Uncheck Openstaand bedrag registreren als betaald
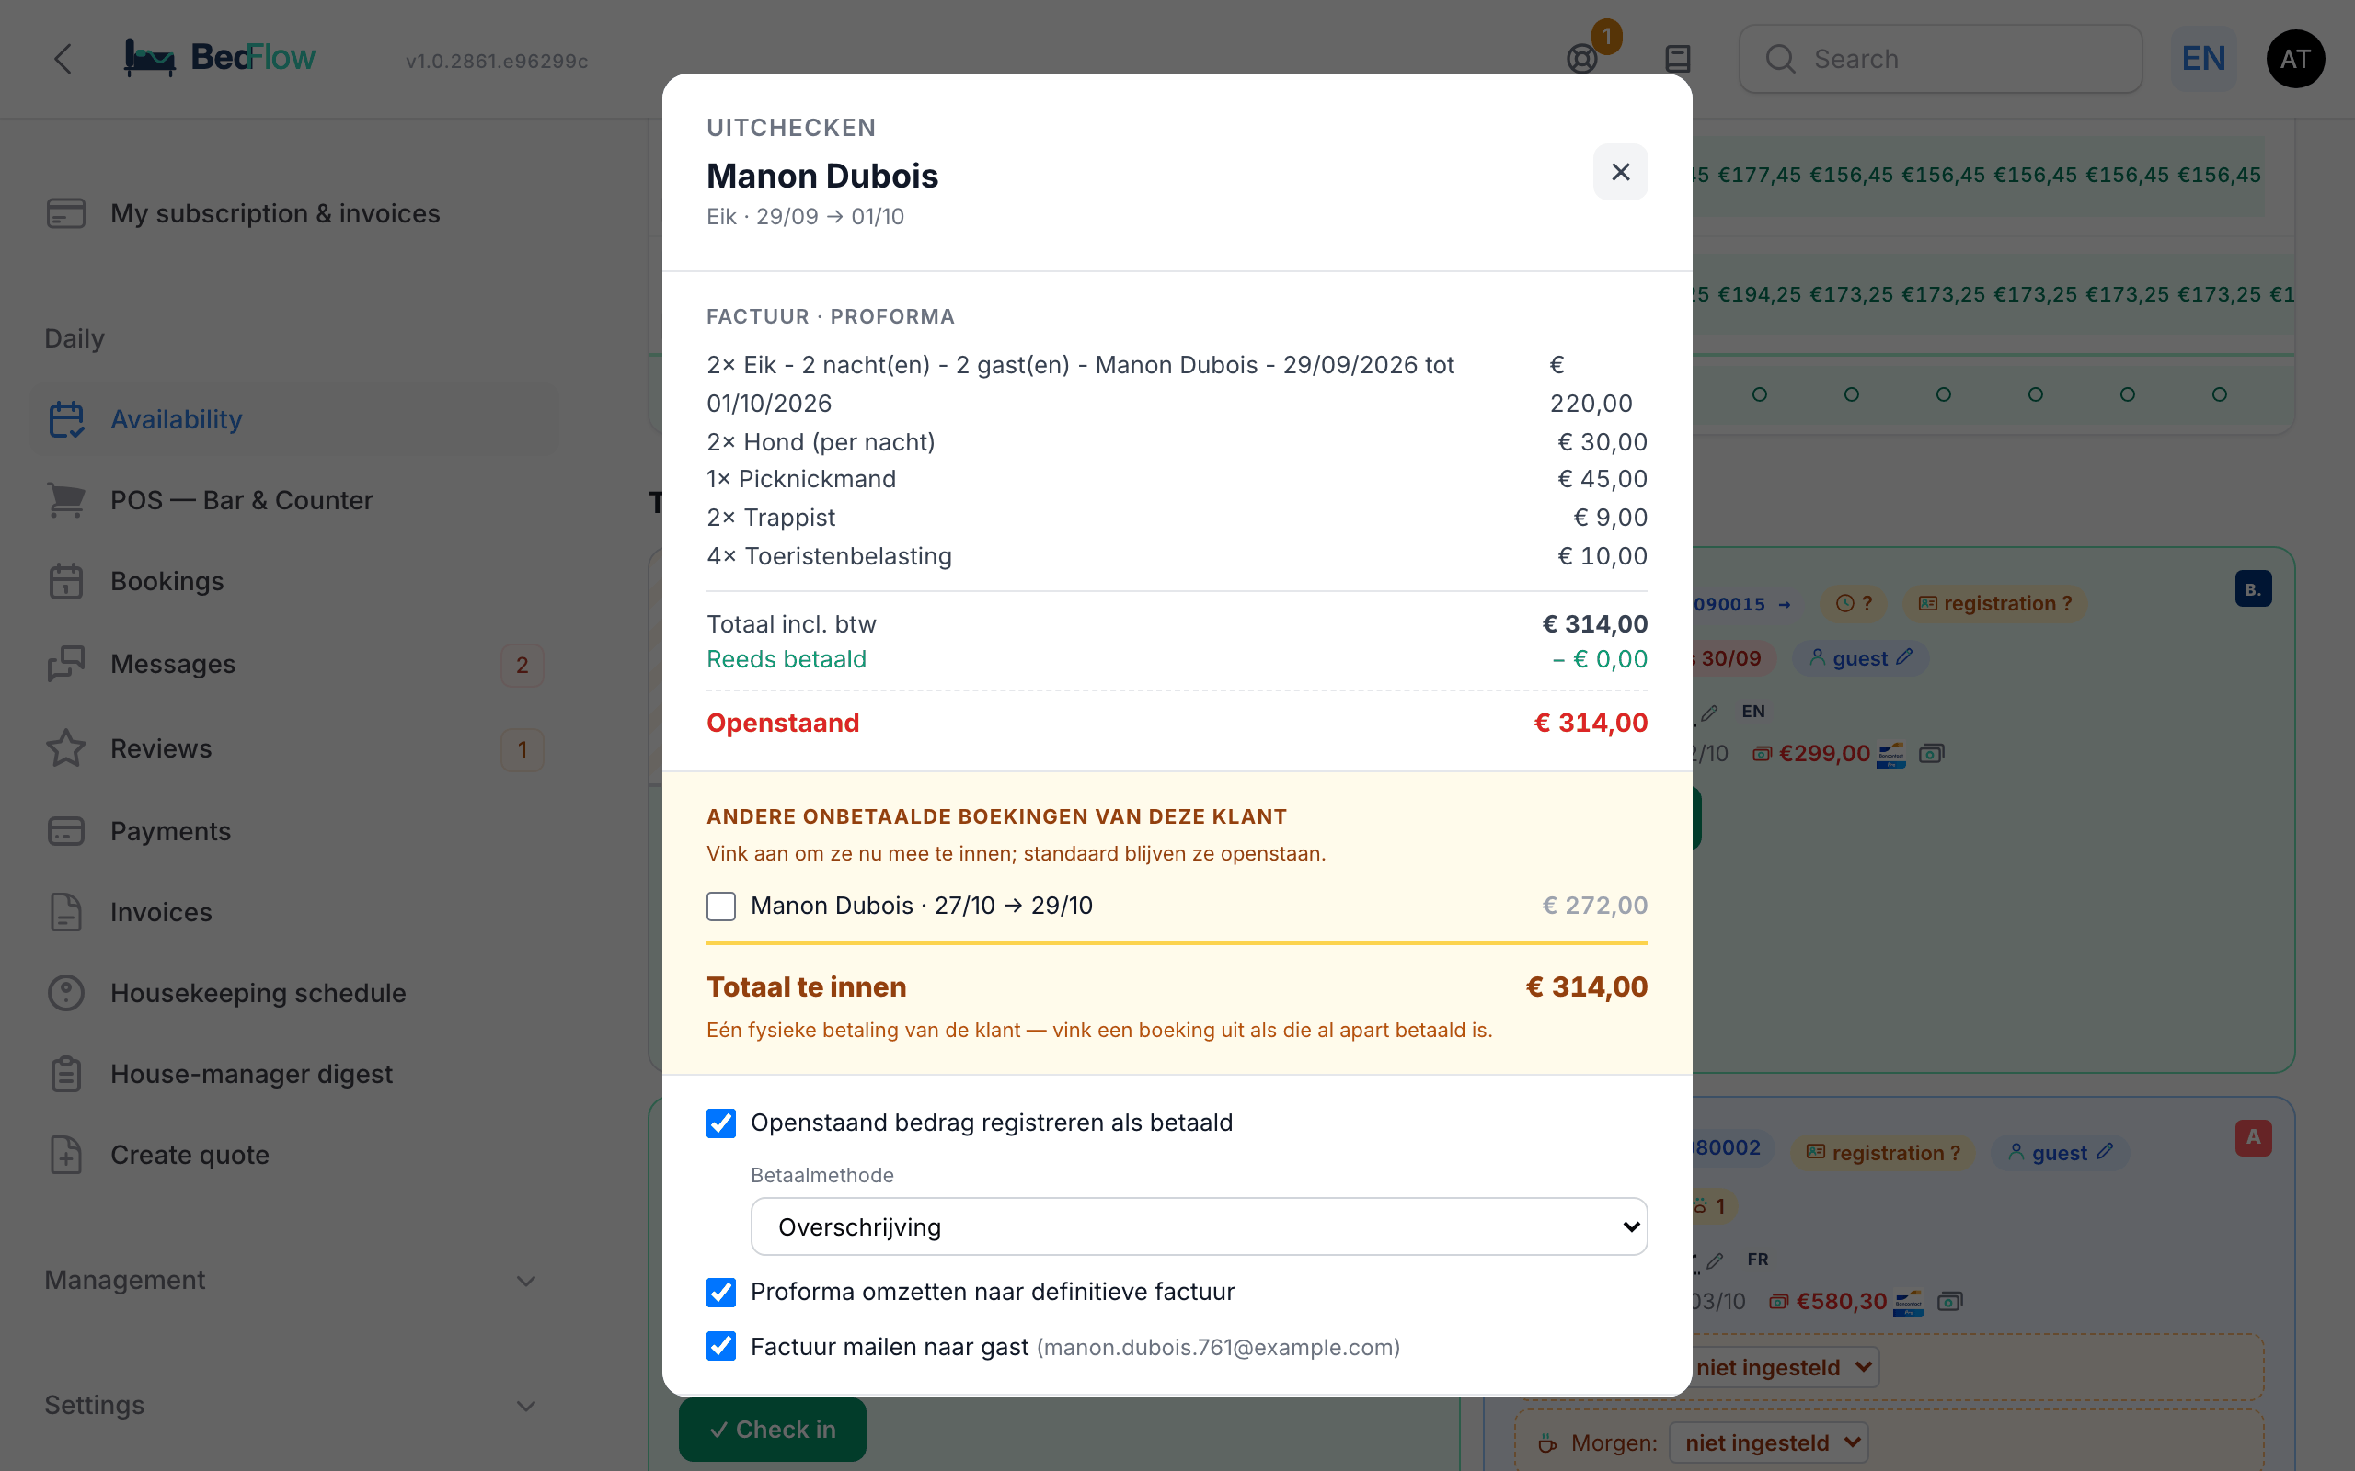 (x=721, y=1123)
